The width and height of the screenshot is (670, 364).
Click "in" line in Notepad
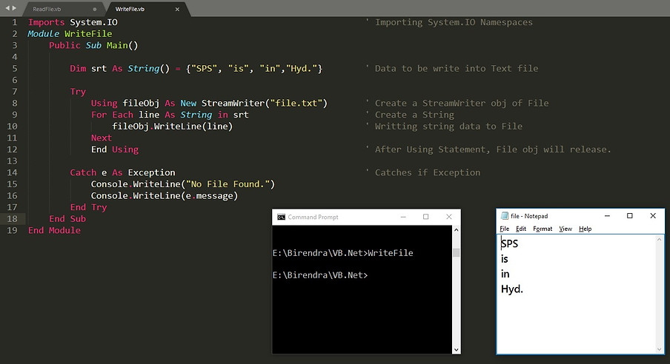pyautogui.click(x=505, y=274)
